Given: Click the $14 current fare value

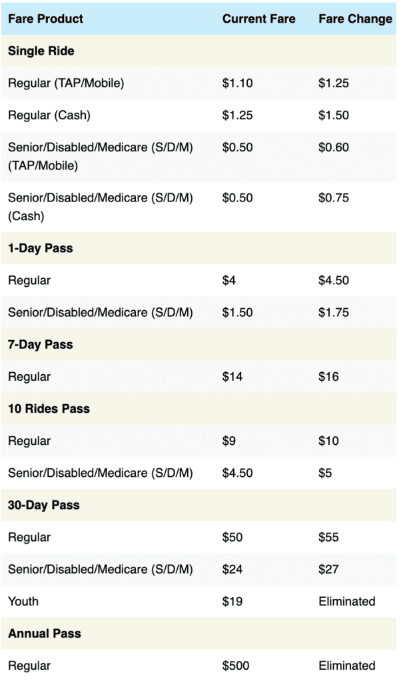Looking at the screenshot, I should pyautogui.click(x=232, y=377).
